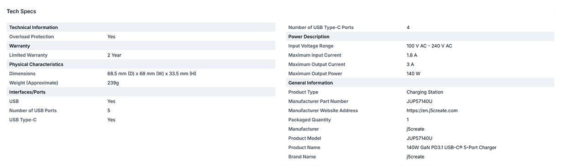Viewport: 561px width, 166px height.
Task: Select the Charging Station product type value
Action: pos(425,92)
